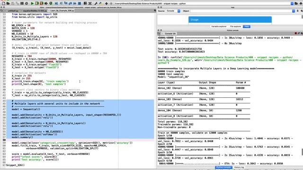Viewport: 303px width, 170px height.
Task: Browse for a working directory
Action: pos(296,3)
